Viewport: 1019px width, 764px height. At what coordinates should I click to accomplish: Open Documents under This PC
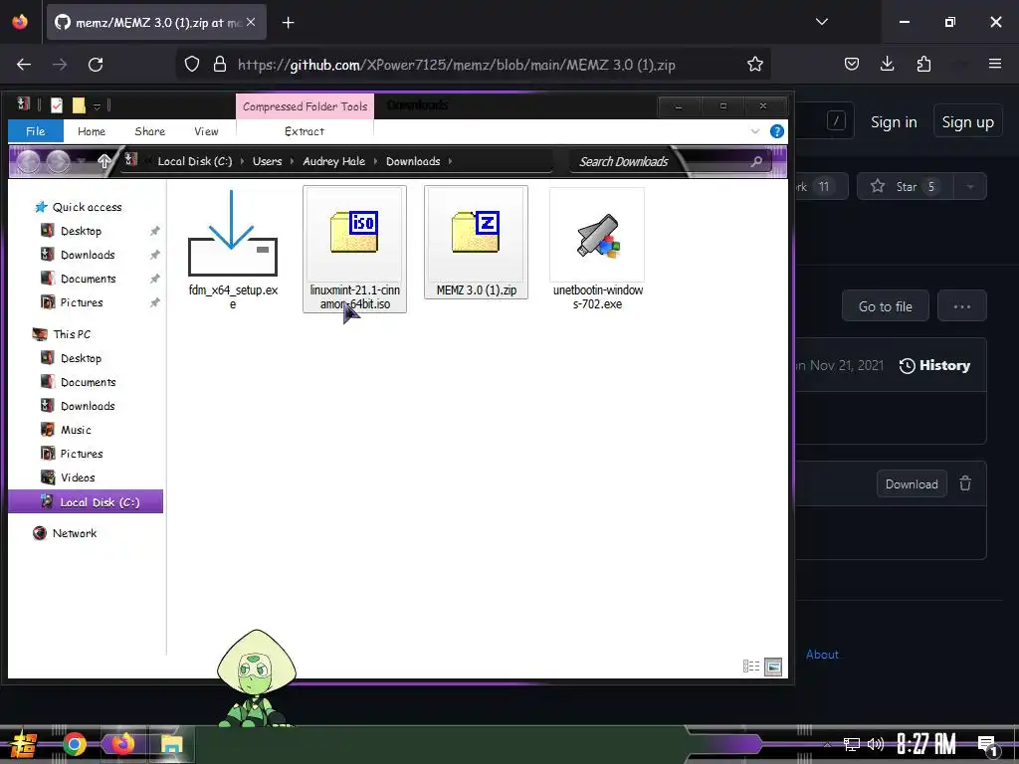click(89, 383)
